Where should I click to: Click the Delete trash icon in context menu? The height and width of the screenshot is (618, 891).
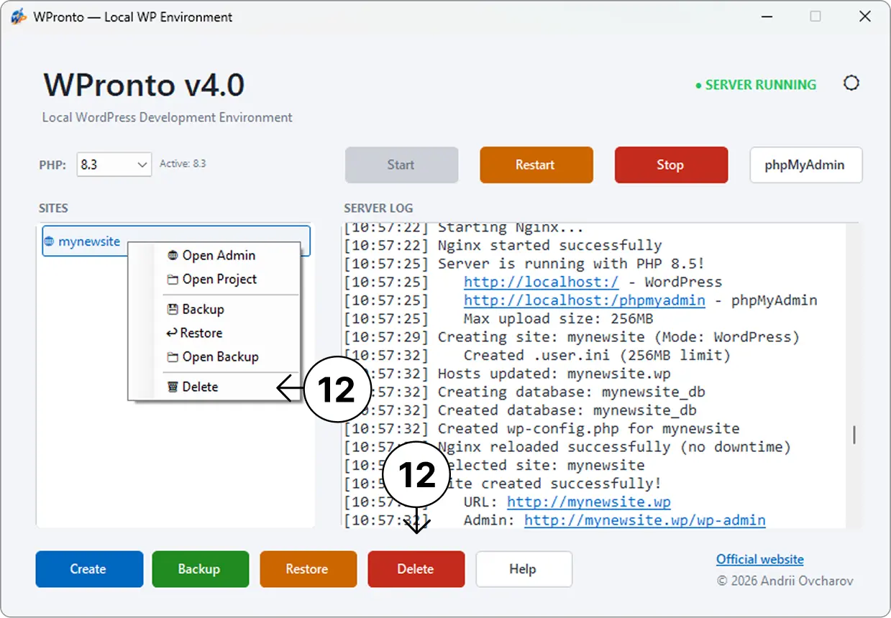coord(173,387)
